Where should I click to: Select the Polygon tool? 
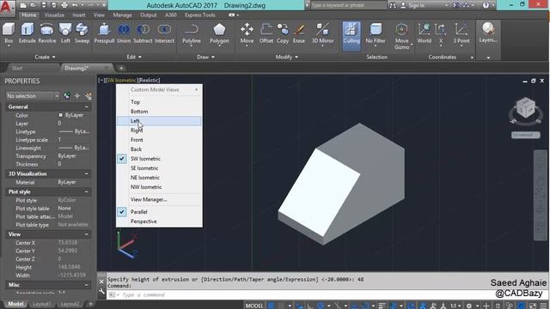tap(219, 33)
